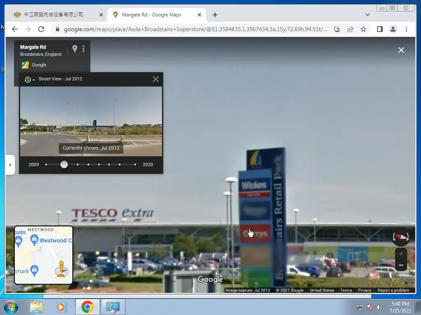Zoom out of Street View
Image resolution: width=421 pixels, height=315 pixels.
(x=401, y=265)
